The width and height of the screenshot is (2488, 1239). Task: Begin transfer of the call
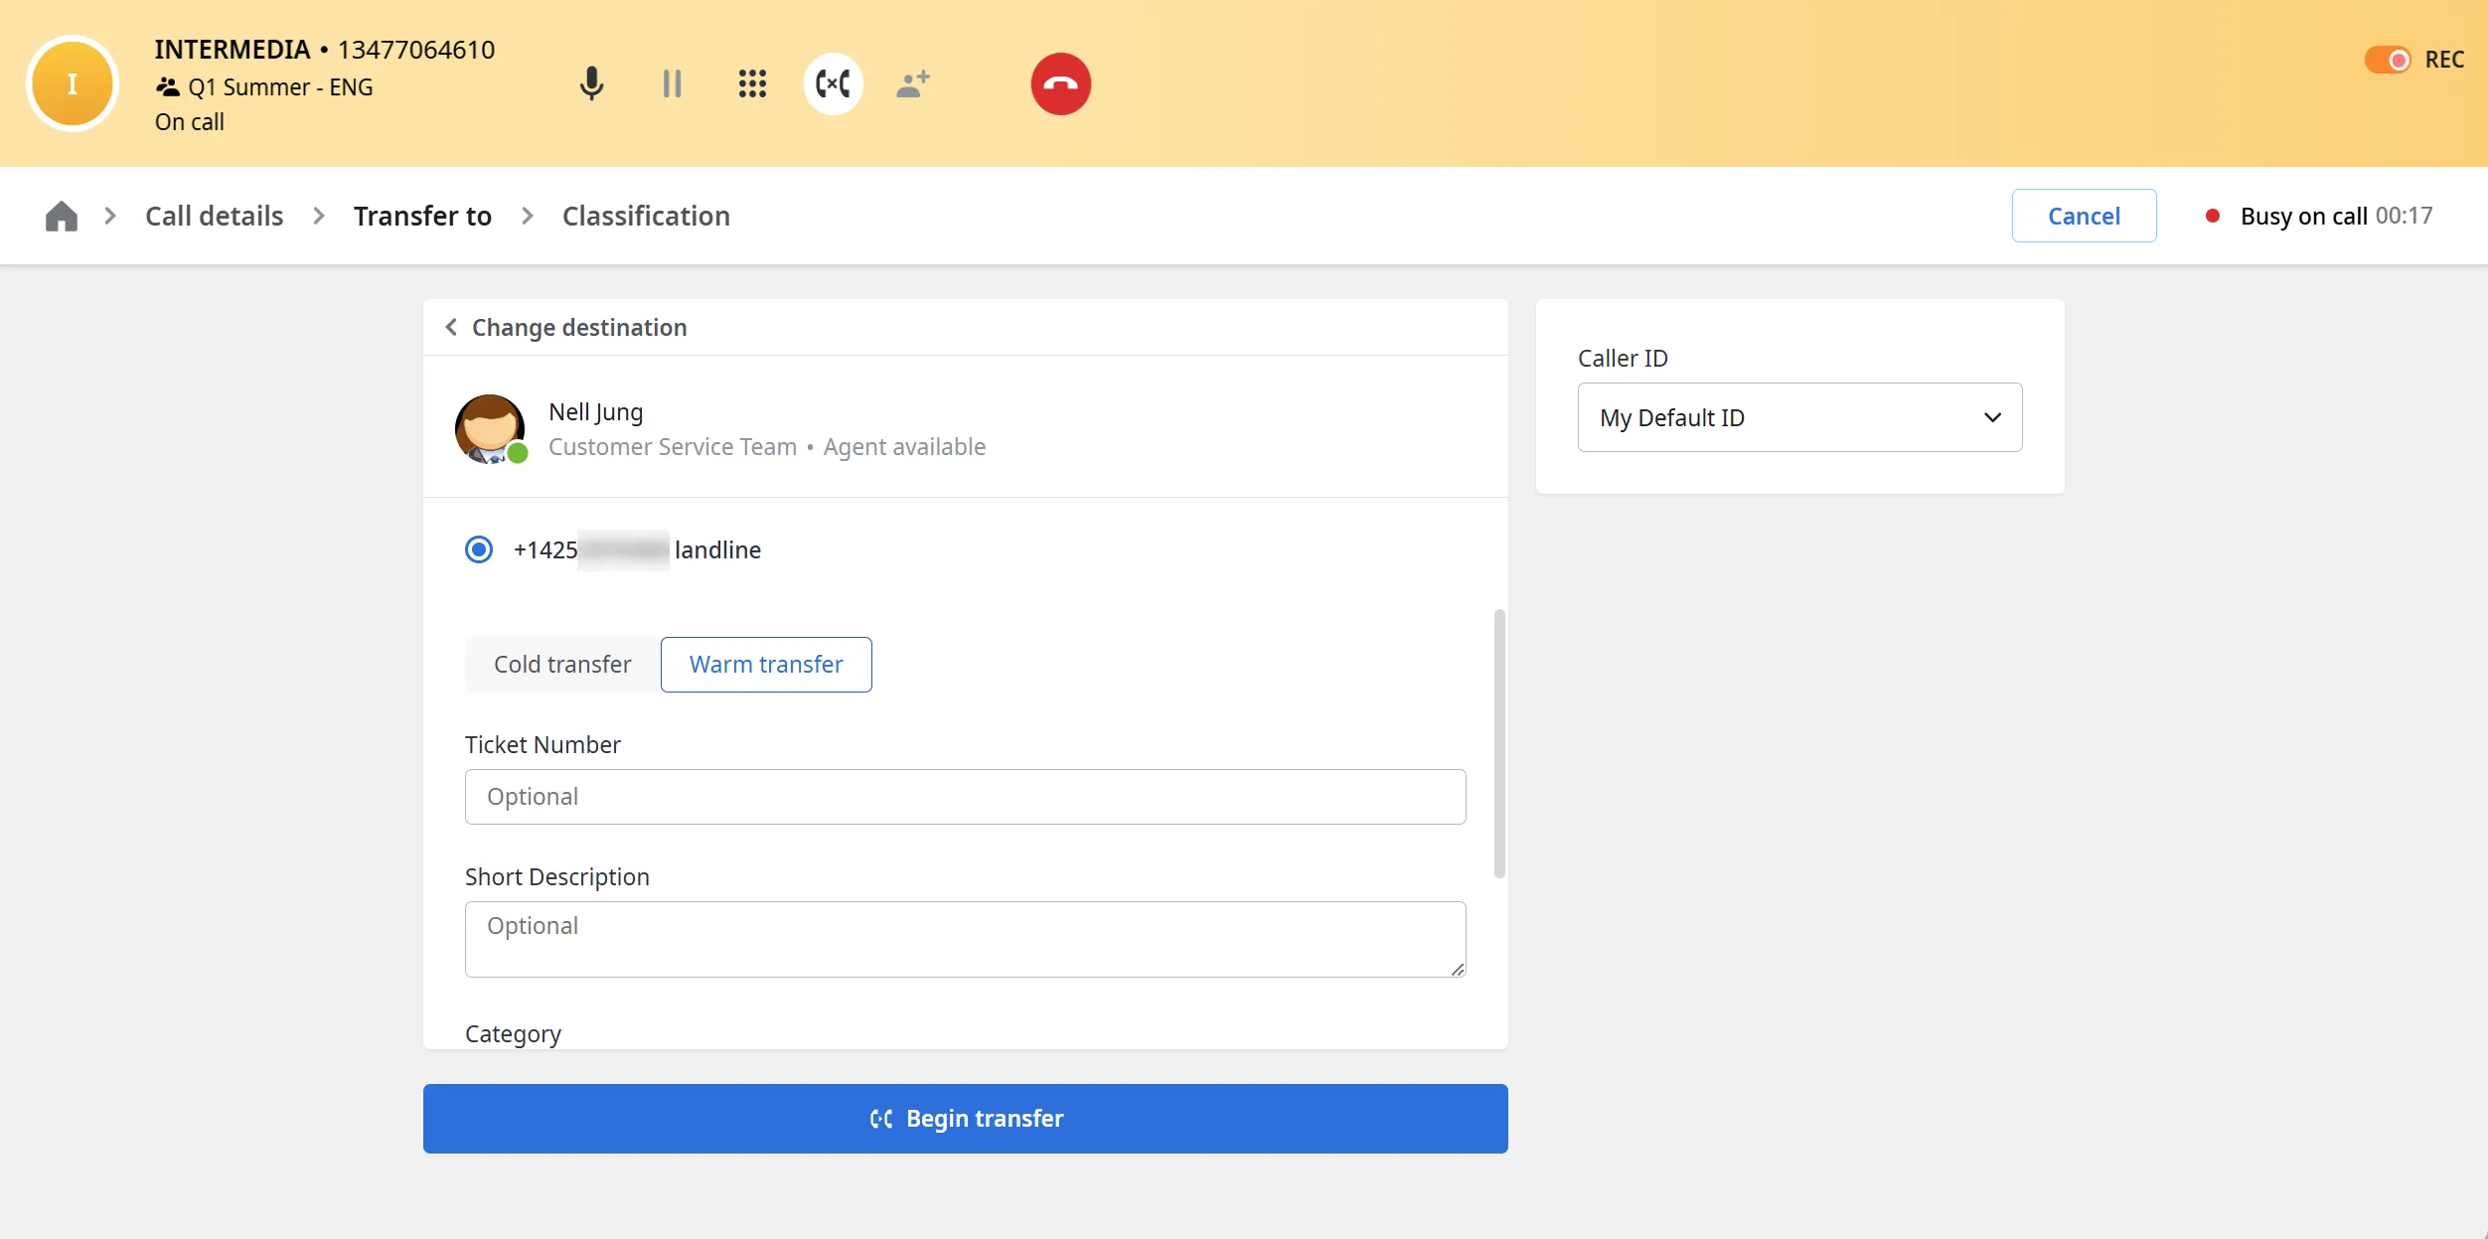[965, 1119]
